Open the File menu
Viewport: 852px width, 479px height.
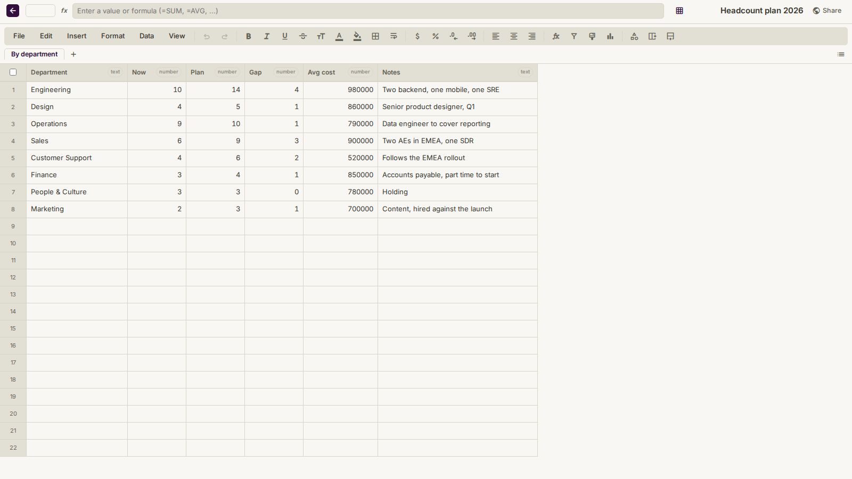click(19, 36)
